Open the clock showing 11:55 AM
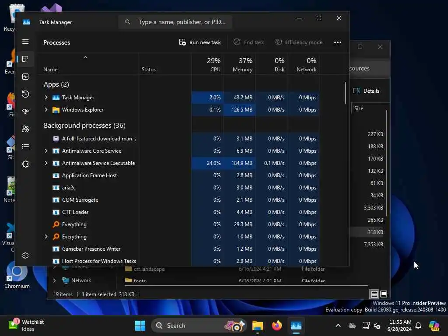 pos(400,325)
